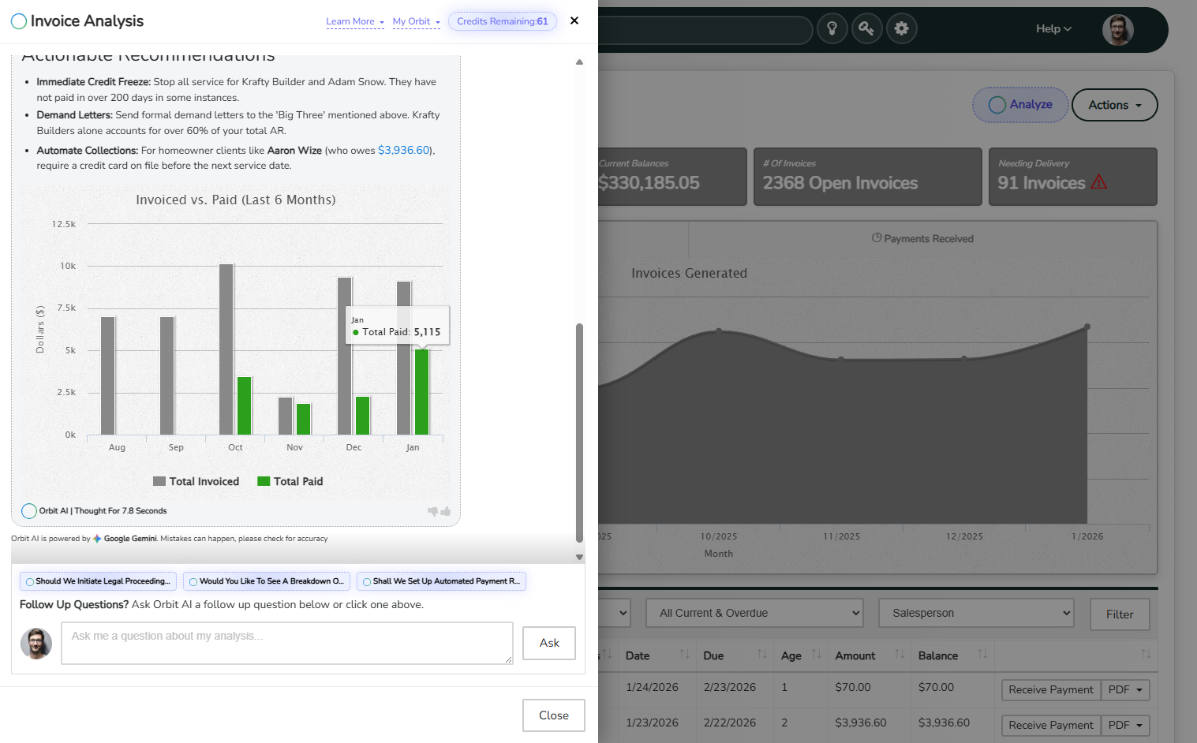Click the thumbs down feedback icon
Viewport: 1197px width, 743px height.
tap(432, 512)
